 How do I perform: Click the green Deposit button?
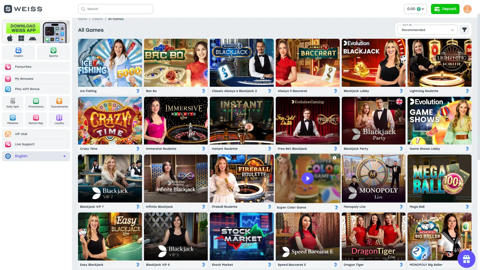tap(445, 9)
